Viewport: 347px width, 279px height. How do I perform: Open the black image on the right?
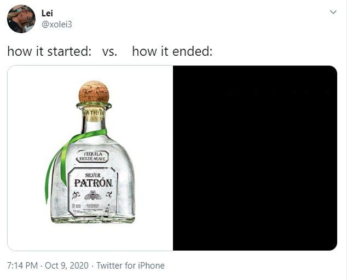pos(255,158)
